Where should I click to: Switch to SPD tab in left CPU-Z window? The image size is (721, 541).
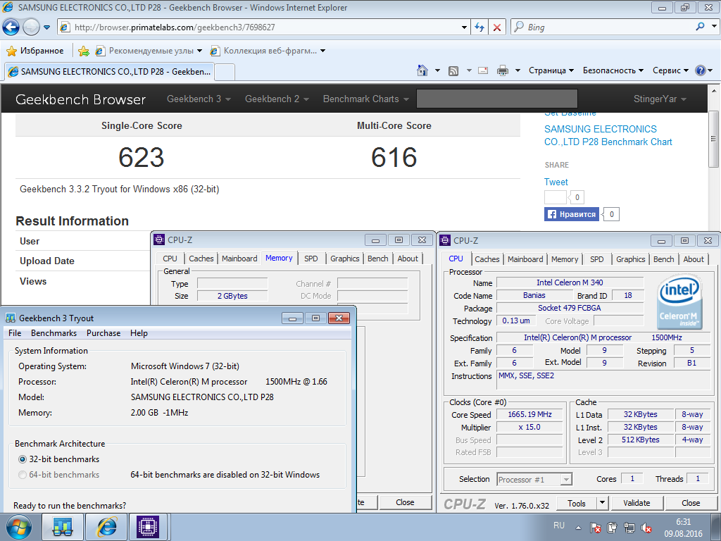tap(311, 259)
